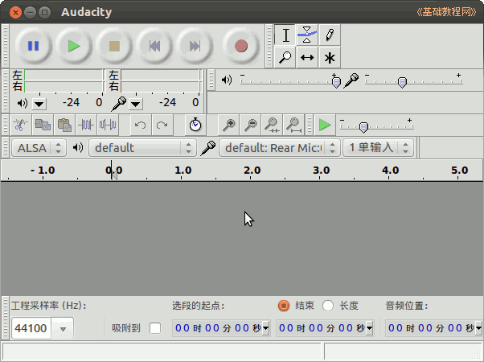
Task: Open the Timer Record clock icon
Action: tap(195, 125)
